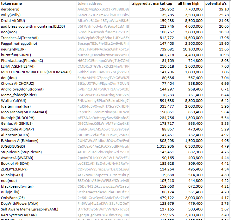This screenshot has width=231, height=220.
Task: Select the 'all time high' header cell
Action: pos(190,3)
